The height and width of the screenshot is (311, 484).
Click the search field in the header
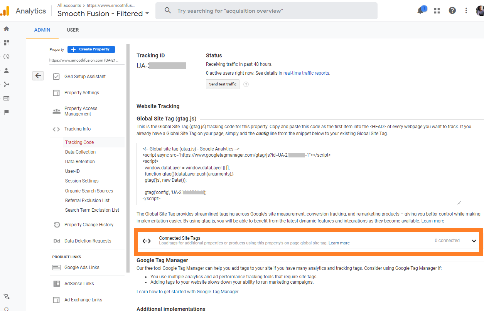click(266, 11)
